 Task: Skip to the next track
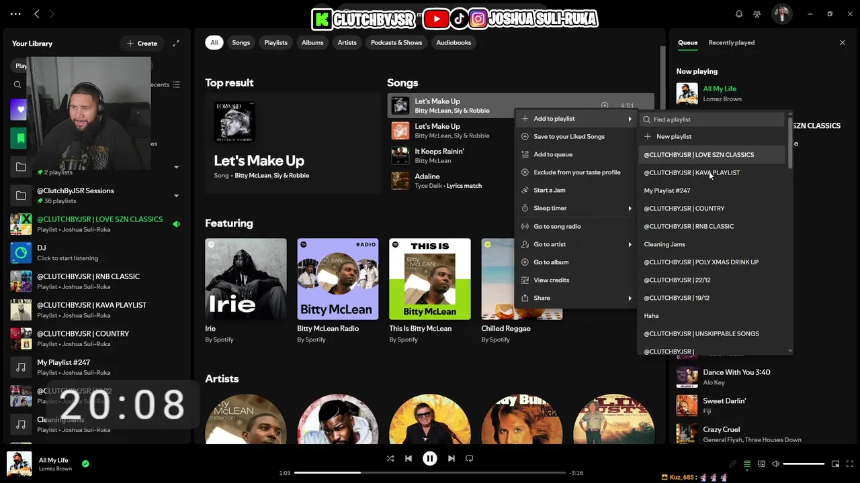pos(451,459)
